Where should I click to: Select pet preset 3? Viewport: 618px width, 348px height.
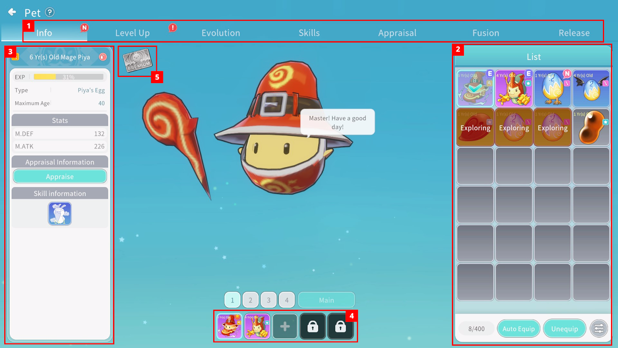pos(268,300)
